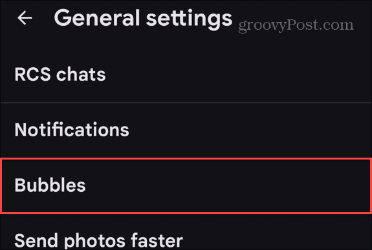Image resolution: width=372 pixels, height=250 pixels.
Task: Select the row labeled RCS chats
Action: click(x=186, y=74)
